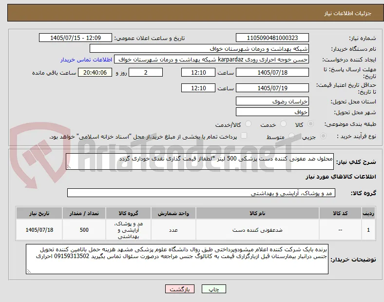Click the شماره نیاز field 1105090481000323

click(272, 38)
